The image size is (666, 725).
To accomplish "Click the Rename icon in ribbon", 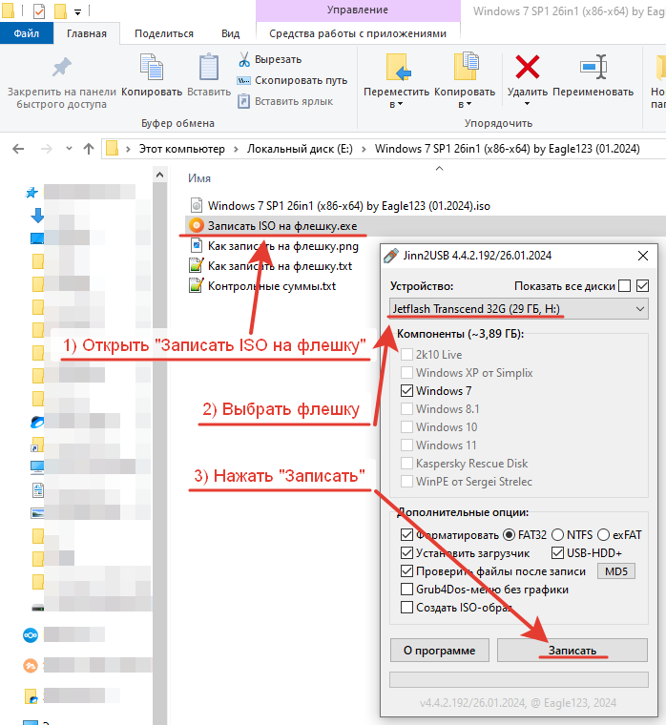I will click(x=593, y=68).
